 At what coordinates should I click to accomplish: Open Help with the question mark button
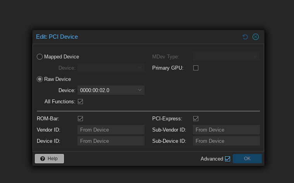[49, 159]
